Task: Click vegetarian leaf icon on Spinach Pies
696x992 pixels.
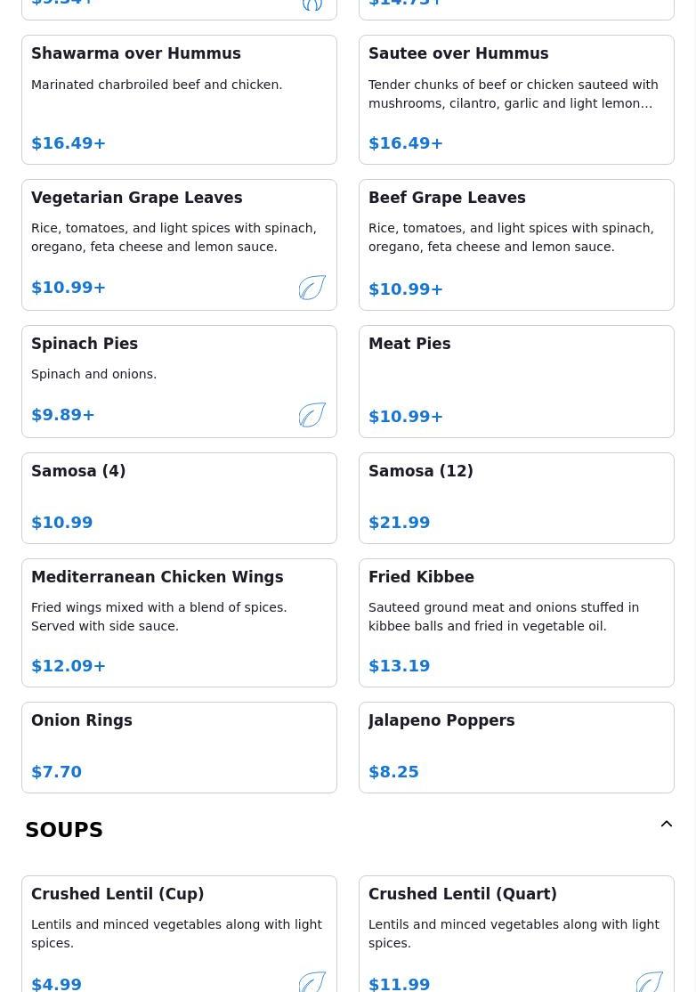Action: click(x=312, y=415)
